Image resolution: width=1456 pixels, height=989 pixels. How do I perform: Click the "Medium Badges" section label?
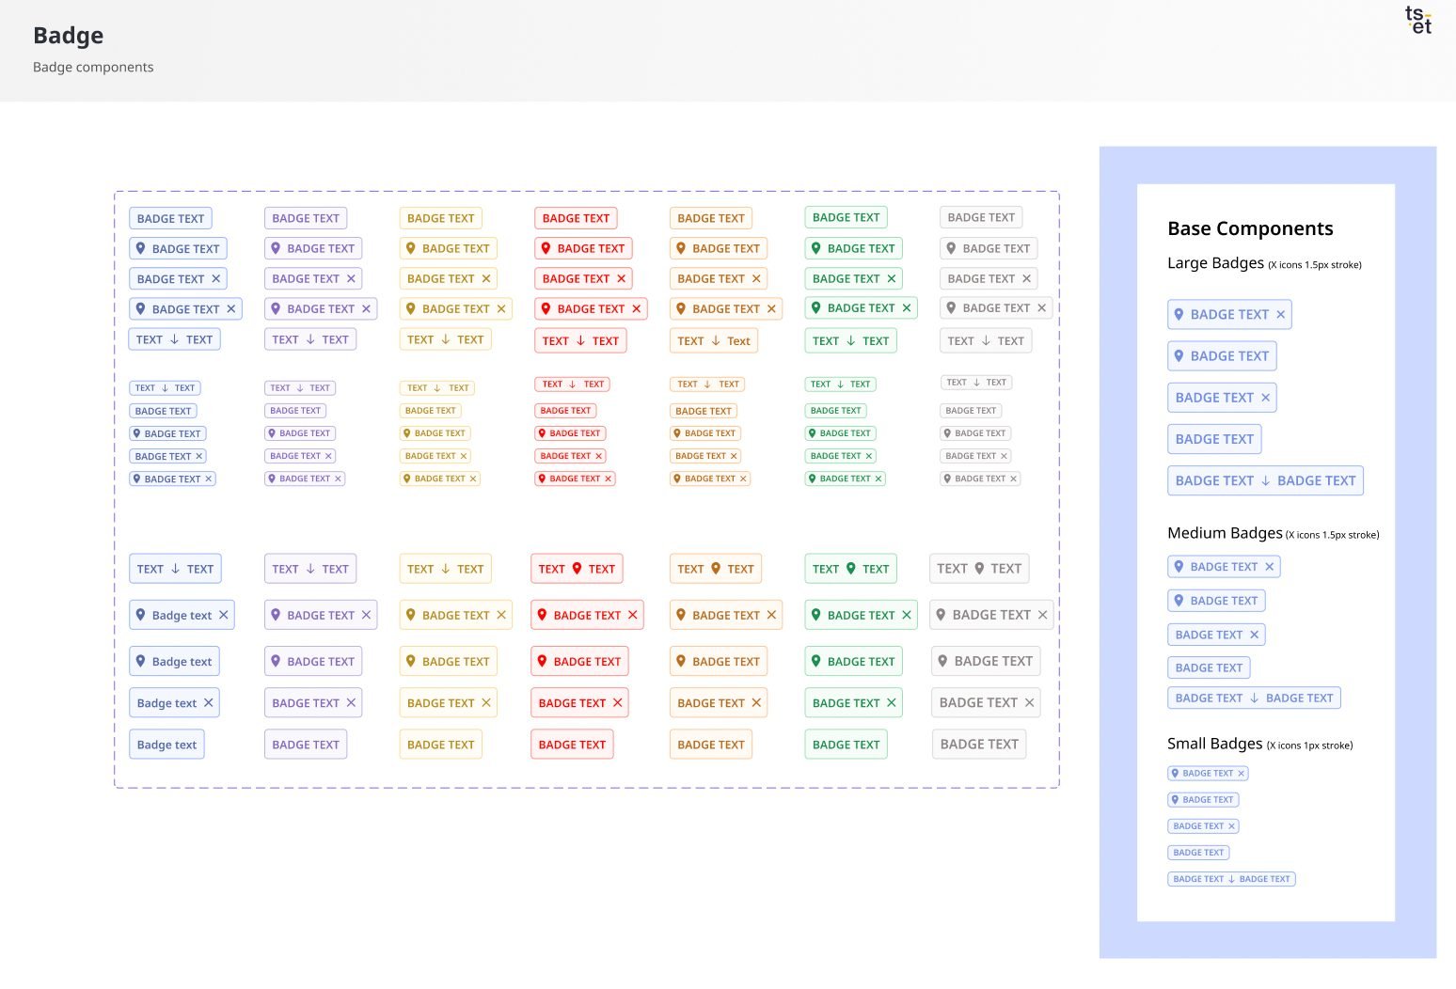[x=1225, y=533]
